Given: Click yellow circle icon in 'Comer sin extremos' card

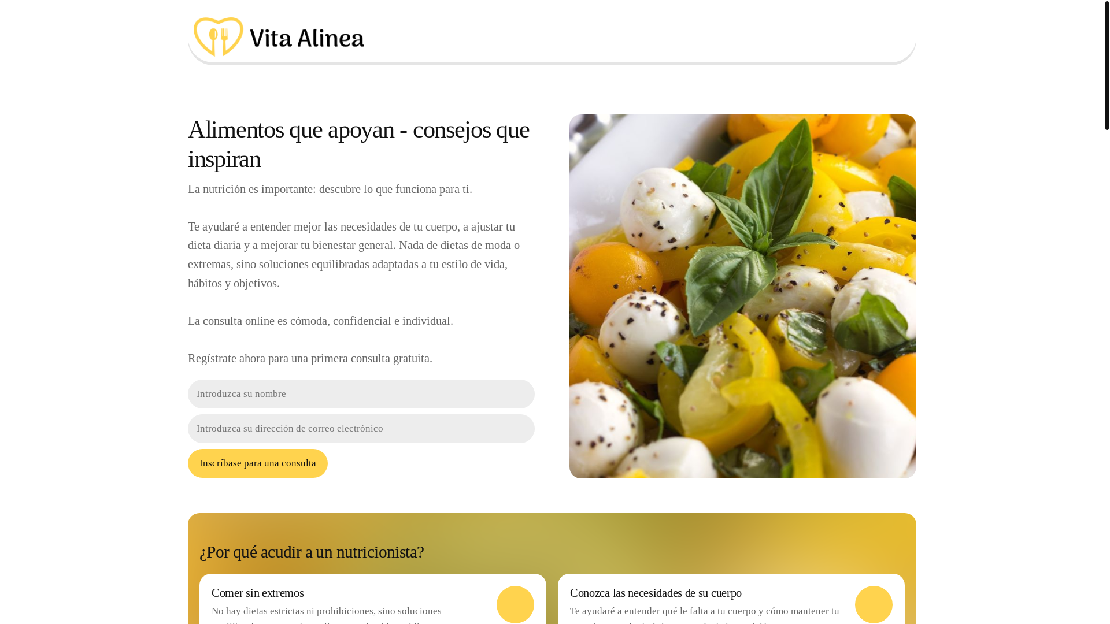Looking at the screenshot, I should coord(515,604).
